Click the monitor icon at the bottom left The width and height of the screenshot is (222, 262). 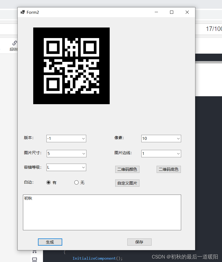tap(34, 260)
